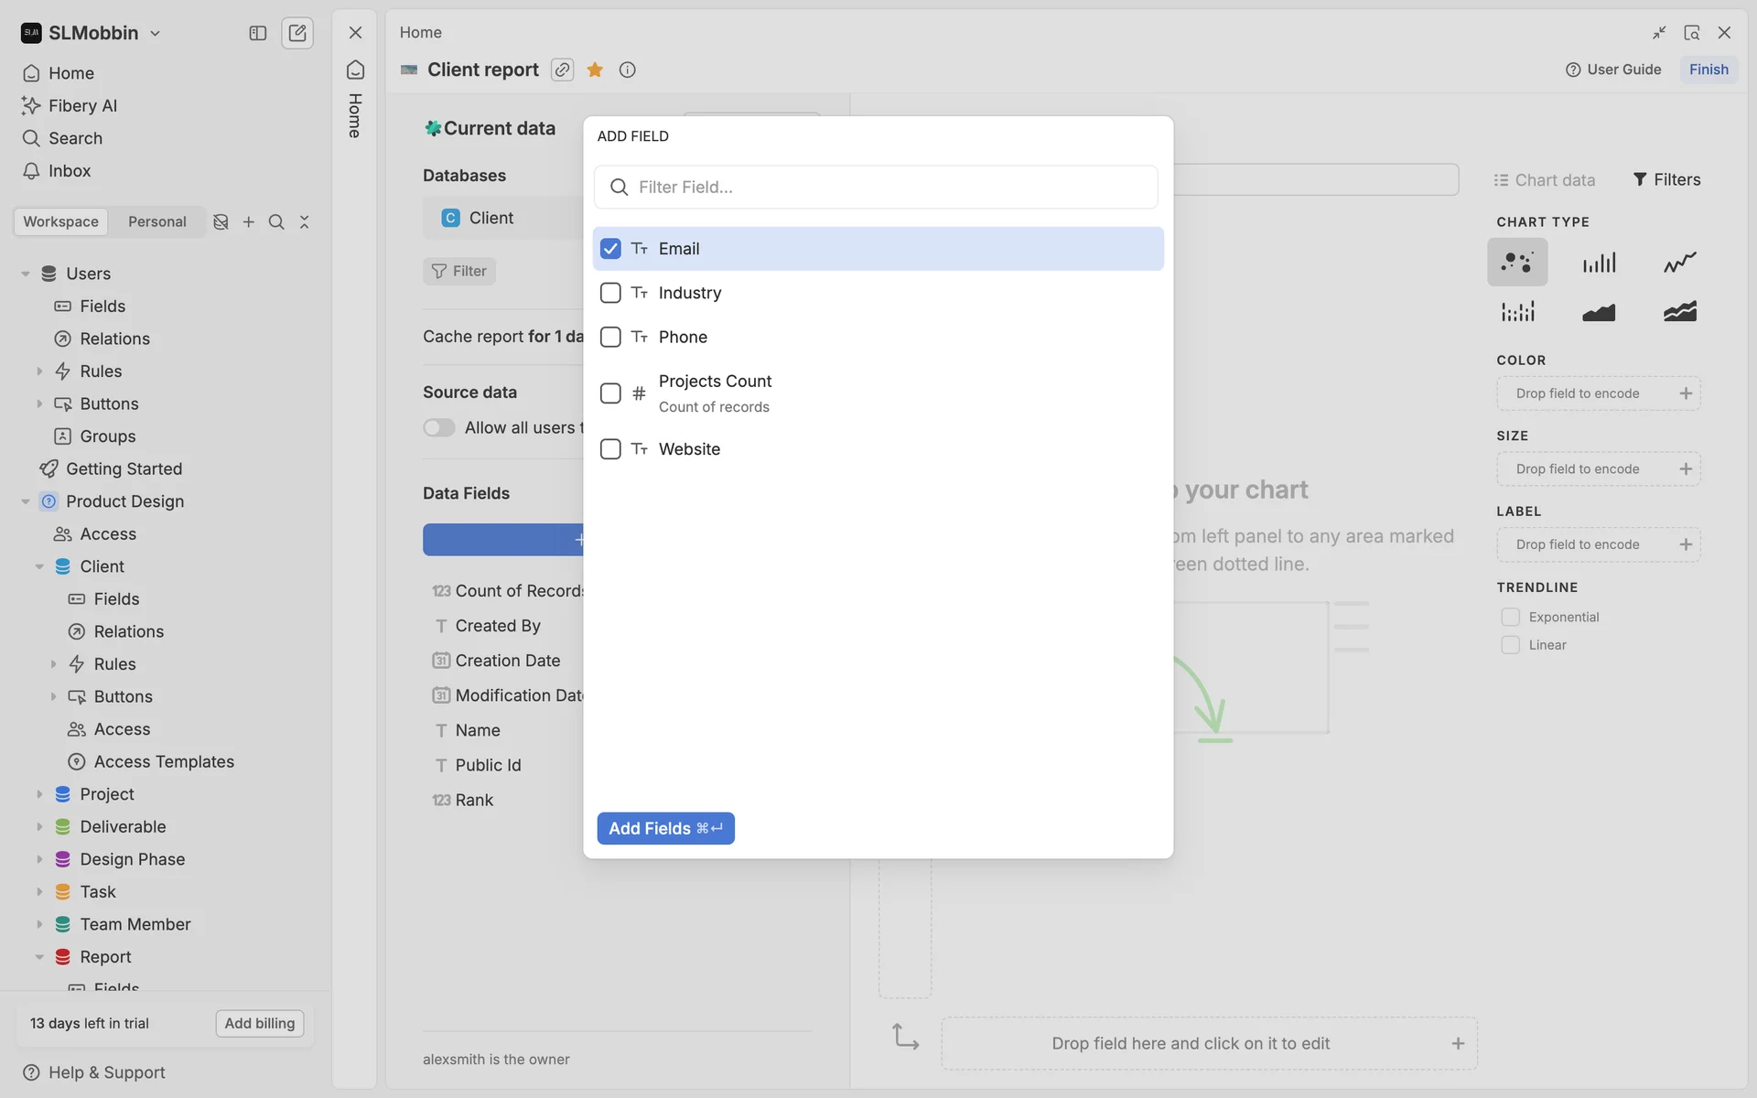Click the info icon next to the title
1757x1098 pixels.
pos(627,70)
